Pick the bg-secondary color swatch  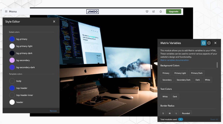tap(12, 60)
